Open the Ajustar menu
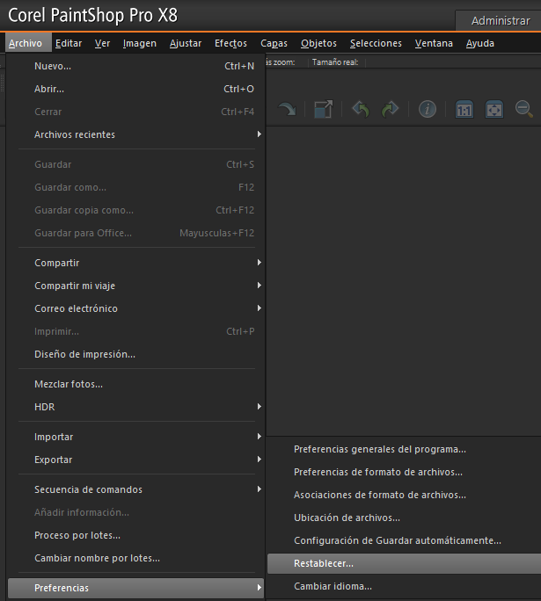Screen dimensions: 541x601 point(186,43)
